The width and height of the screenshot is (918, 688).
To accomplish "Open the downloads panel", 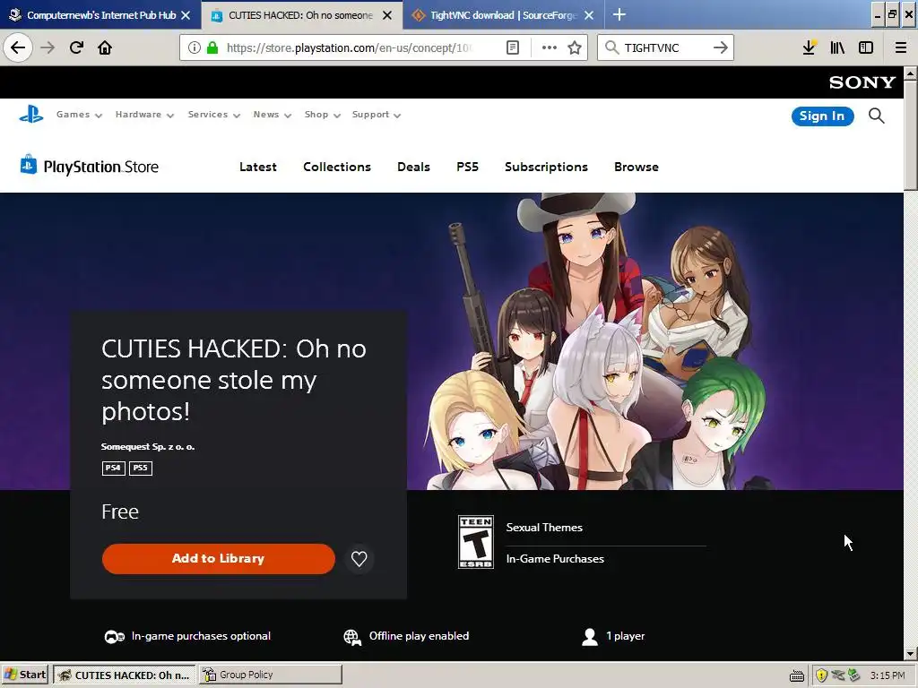I will coord(810,47).
